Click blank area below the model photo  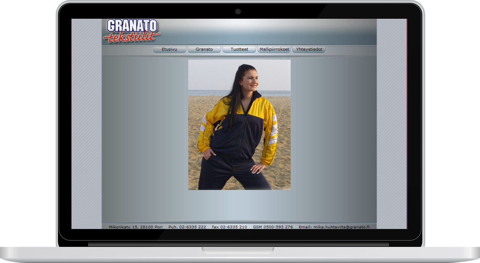point(239,205)
